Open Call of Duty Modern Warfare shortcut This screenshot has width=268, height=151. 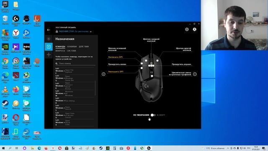click(26, 49)
